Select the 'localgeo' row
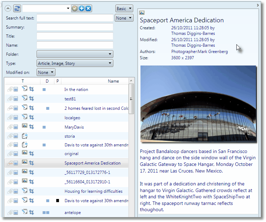This screenshot has height=222, width=266. click(67, 117)
